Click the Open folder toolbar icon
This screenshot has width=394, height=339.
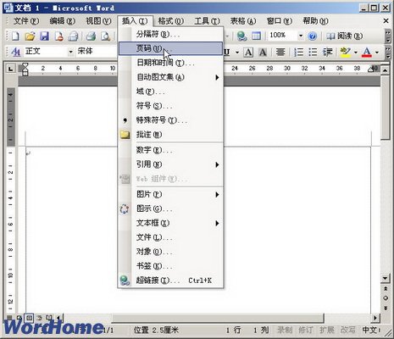point(30,36)
